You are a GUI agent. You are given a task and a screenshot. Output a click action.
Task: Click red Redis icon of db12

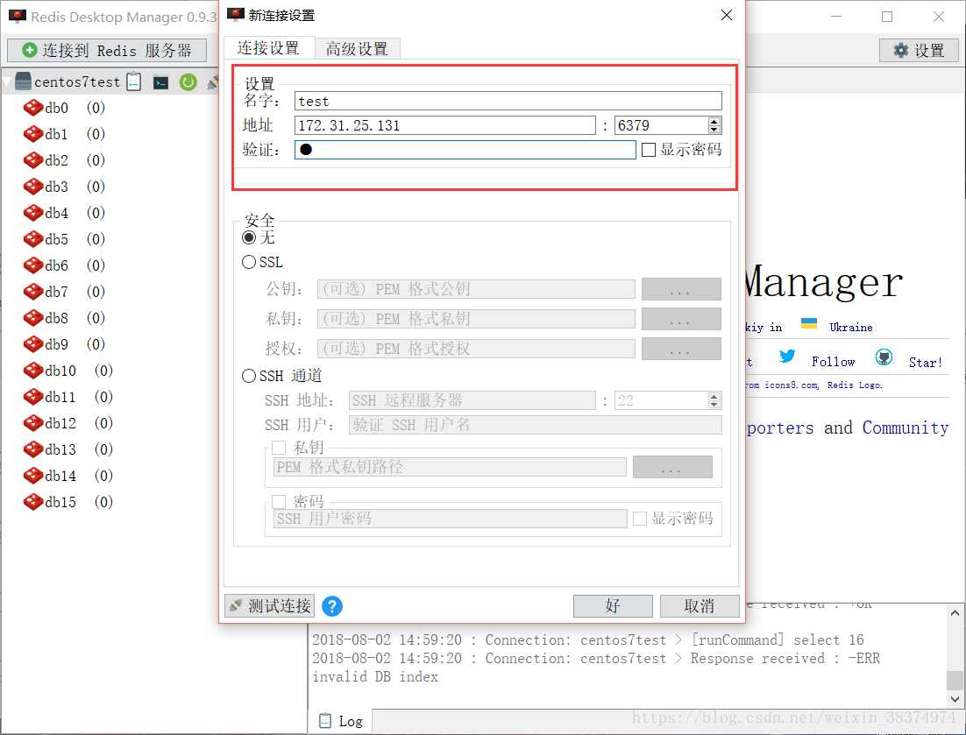tap(33, 423)
